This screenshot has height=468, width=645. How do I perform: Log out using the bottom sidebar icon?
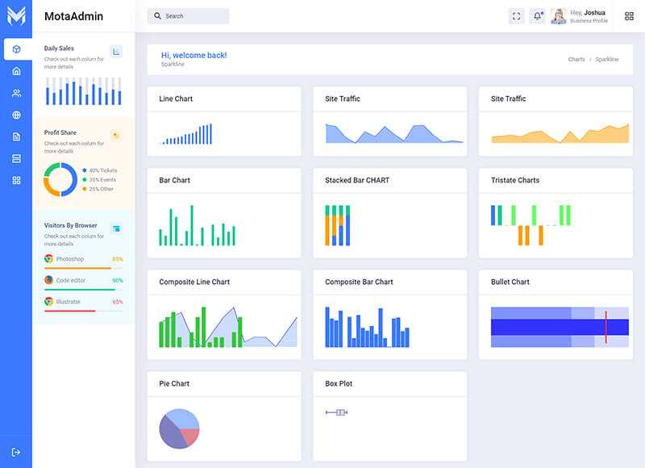[16, 452]
